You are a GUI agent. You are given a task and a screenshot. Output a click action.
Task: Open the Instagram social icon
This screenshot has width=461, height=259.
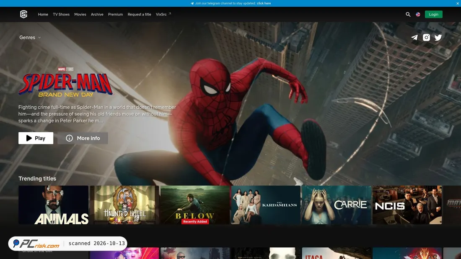pyautogui.click(x=426, y=37)
